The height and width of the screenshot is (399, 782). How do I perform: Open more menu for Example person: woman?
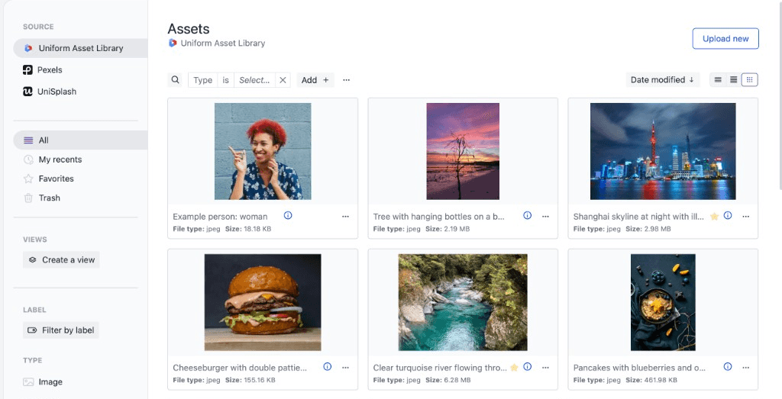click(x=346, y=217)
